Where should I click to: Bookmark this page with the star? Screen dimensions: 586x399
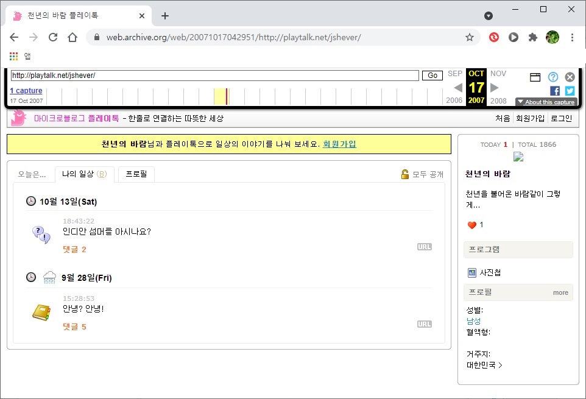[x=470, y=37]
